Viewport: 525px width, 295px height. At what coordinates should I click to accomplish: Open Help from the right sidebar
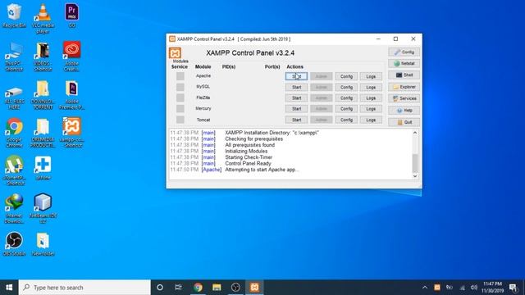tap(404, 111)
